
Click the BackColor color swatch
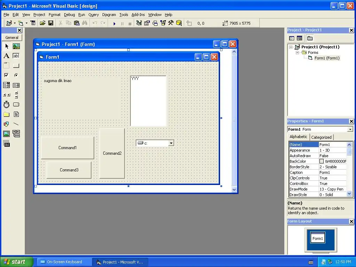coord(322,161)
